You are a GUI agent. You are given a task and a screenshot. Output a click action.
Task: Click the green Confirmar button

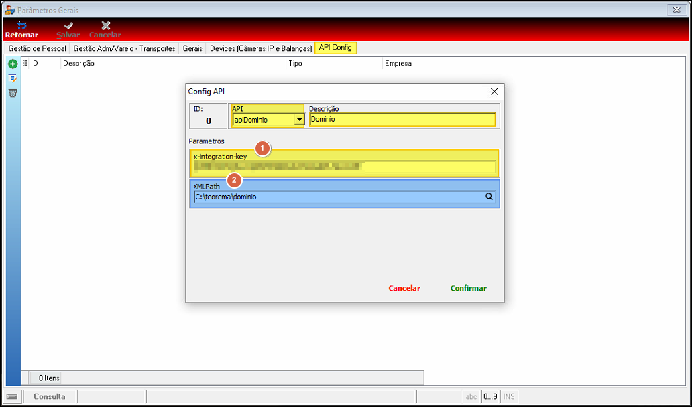click(468, 288)
